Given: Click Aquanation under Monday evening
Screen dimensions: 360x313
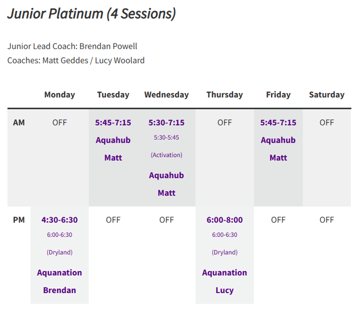Looking at the screenshot, I should (60, 273).
